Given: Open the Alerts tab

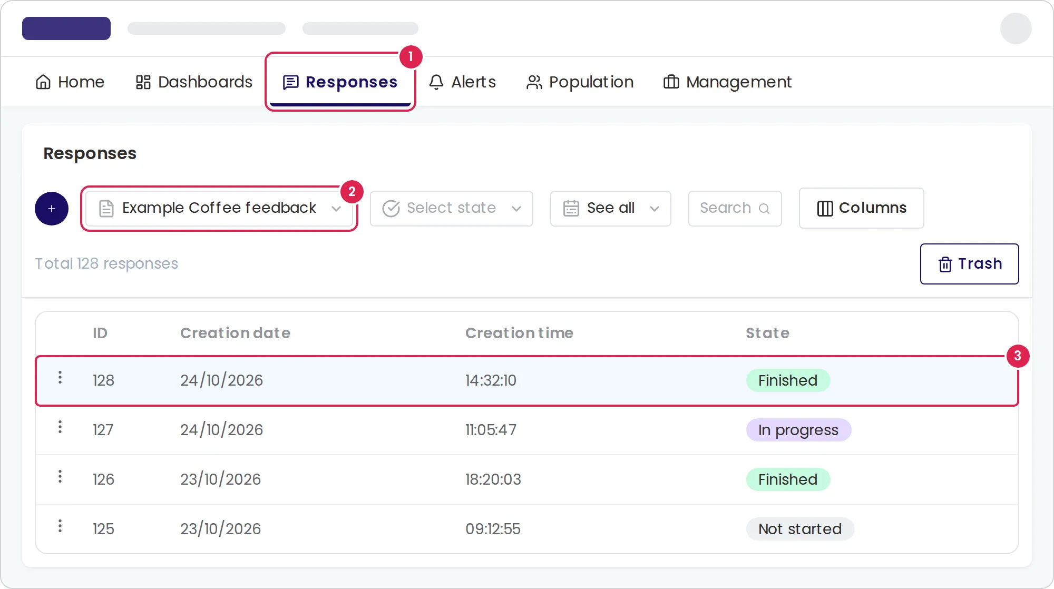Looking at the screenshot, I should (462, 82).
